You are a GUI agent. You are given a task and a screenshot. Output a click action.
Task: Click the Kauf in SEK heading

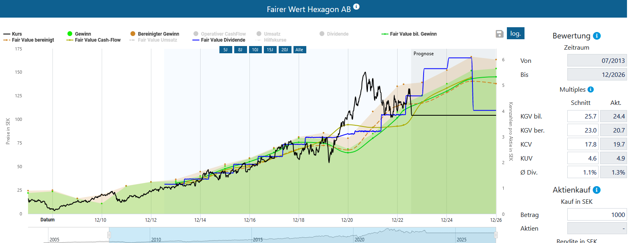click(x=577, y=201)
